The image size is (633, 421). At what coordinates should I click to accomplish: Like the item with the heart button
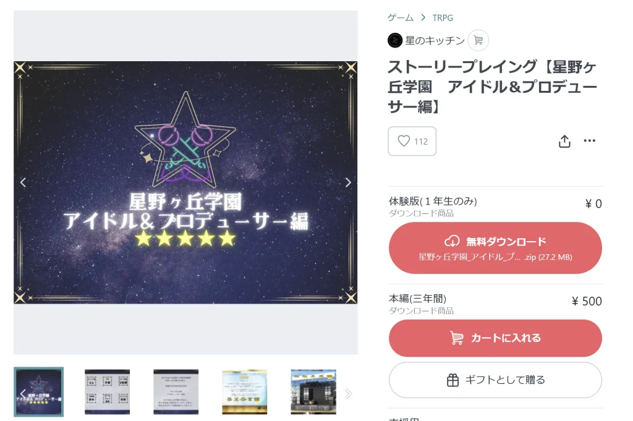tap(412, 141)
